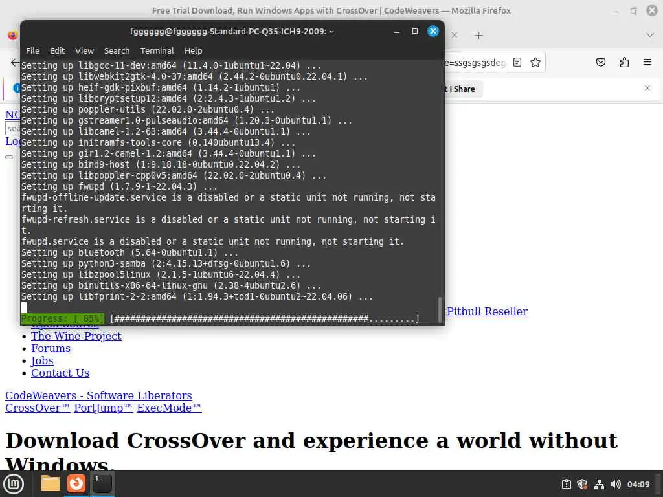Switch to Terminal in the taskbar
Screen dimensions: 663x497
pos(102,483)
